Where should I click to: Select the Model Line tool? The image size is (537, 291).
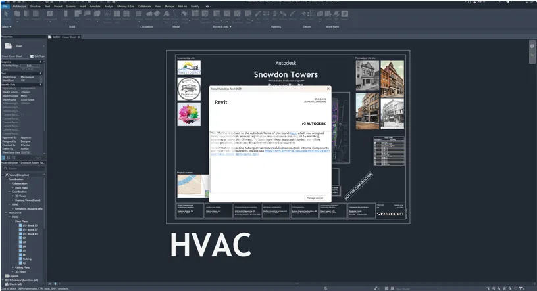tap(175, 15)
